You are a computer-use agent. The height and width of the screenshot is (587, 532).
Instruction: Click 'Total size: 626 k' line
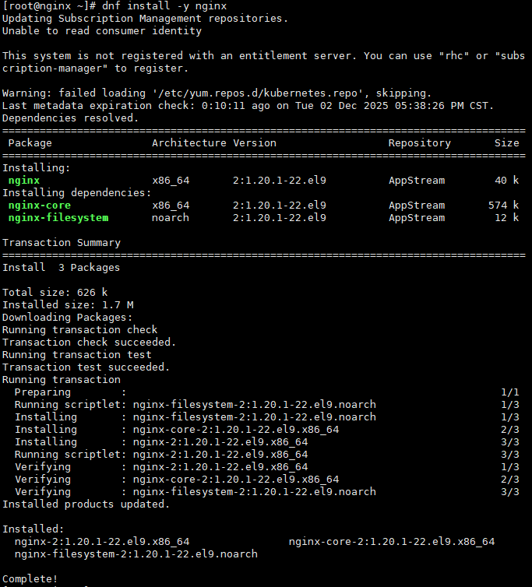(55, 293)
